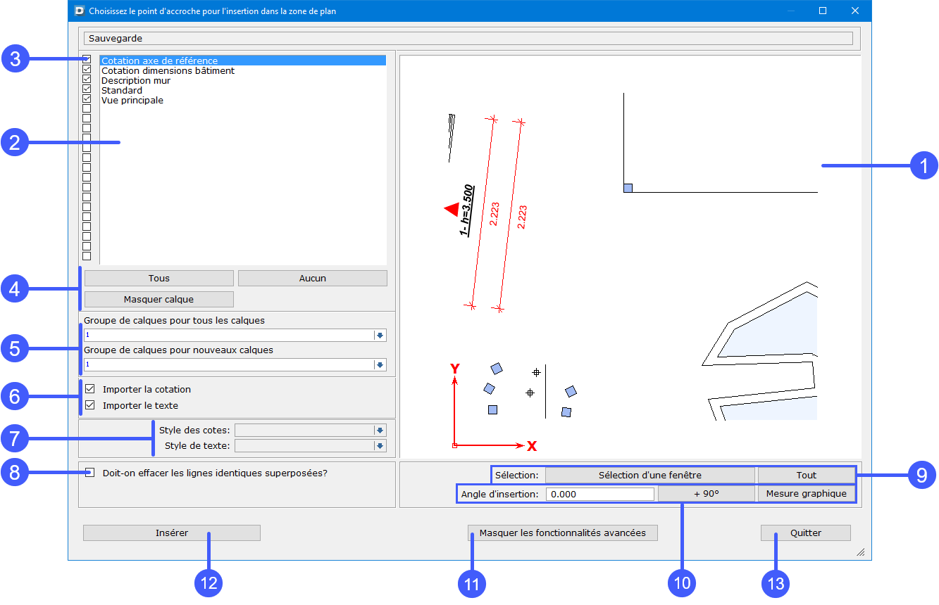939x605 pixels.
Task: Click the Sélection d'une fenêtre button
Action: click(x=649, y=475)
